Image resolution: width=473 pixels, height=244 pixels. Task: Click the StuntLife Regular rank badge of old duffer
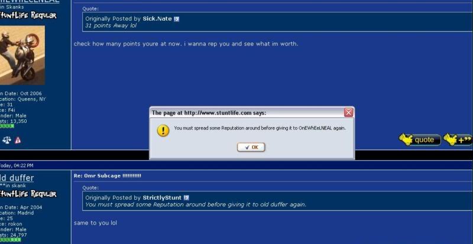coord(28,194)
